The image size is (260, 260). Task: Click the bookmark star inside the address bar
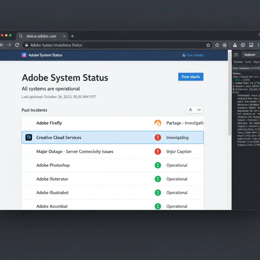tap(208, 45)
